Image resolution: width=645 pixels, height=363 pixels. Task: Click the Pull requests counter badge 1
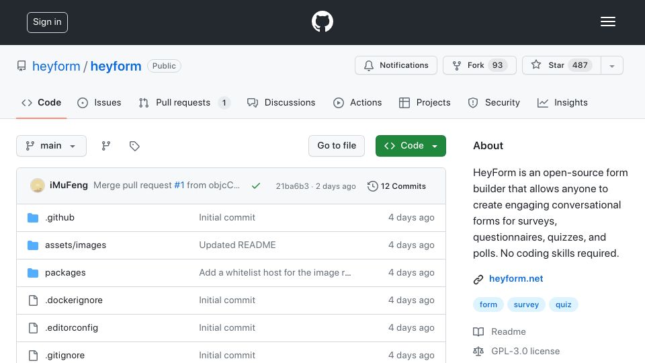224,102
